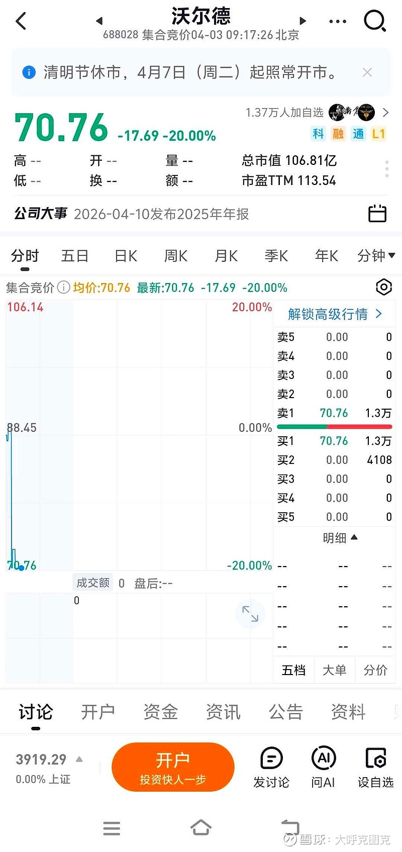The width and height of the screenshot is (402, 852).
Task: Add stock via 设自选 icon
Action: 375,767
